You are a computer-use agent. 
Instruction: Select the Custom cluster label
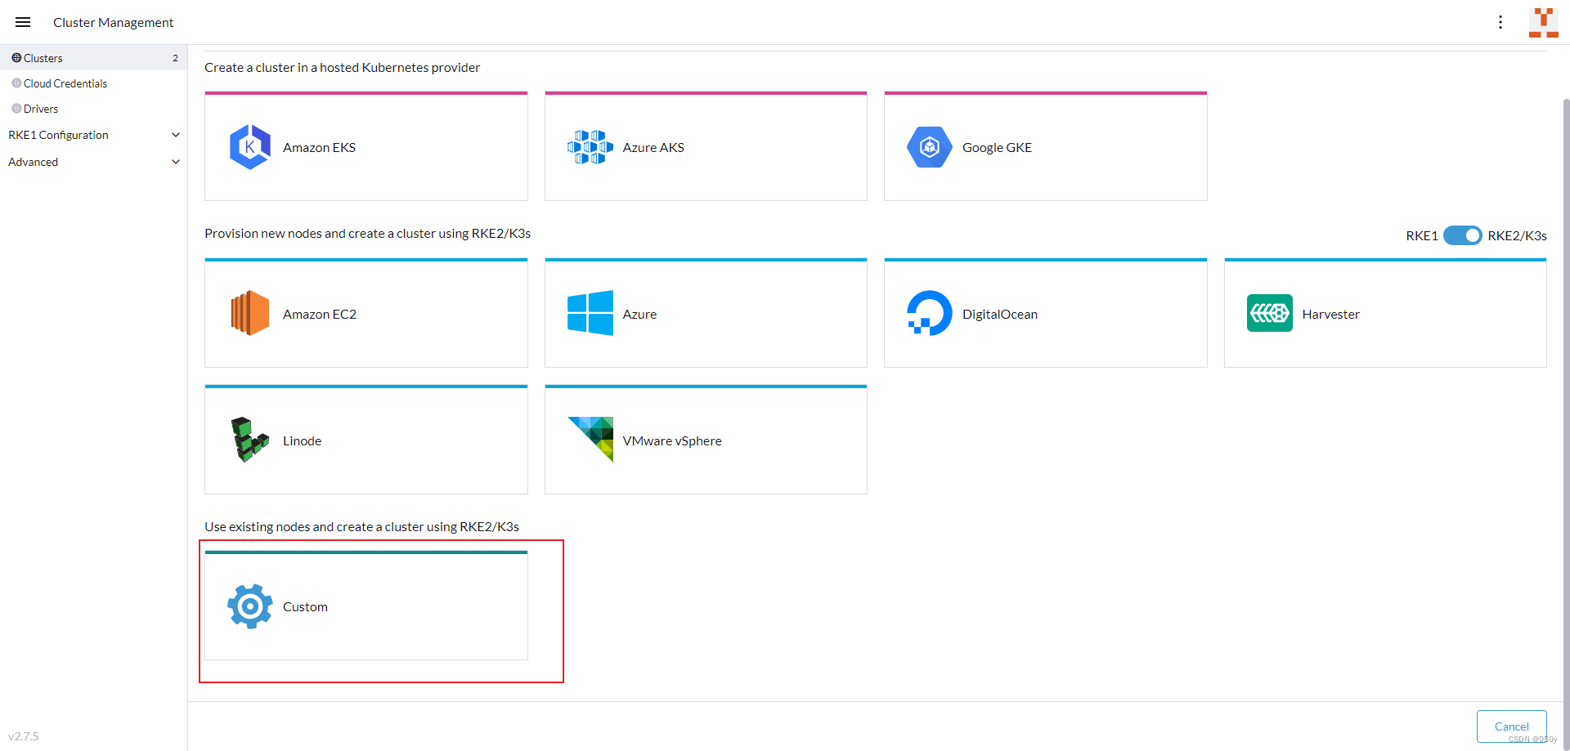(x=305, y=606)
